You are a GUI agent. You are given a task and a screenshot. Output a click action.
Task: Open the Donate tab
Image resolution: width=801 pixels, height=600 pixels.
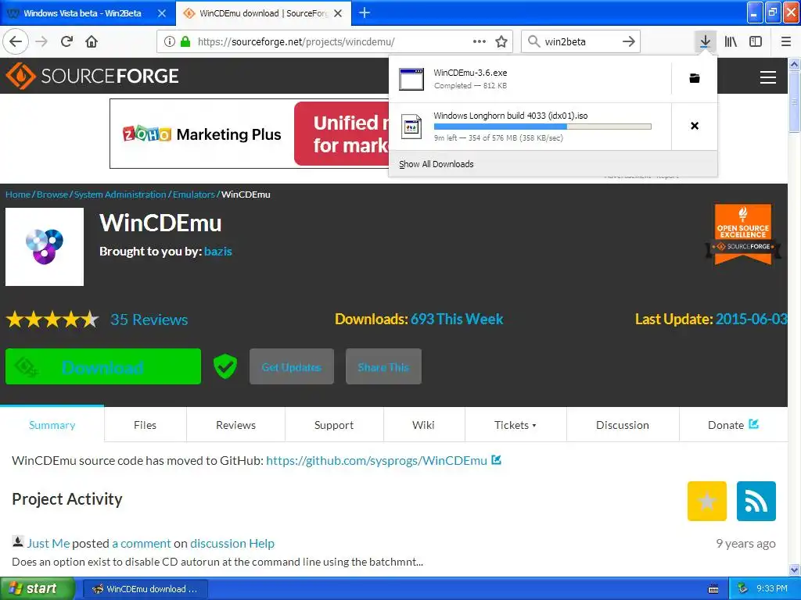pyautogui.click(x=733, y=425)
